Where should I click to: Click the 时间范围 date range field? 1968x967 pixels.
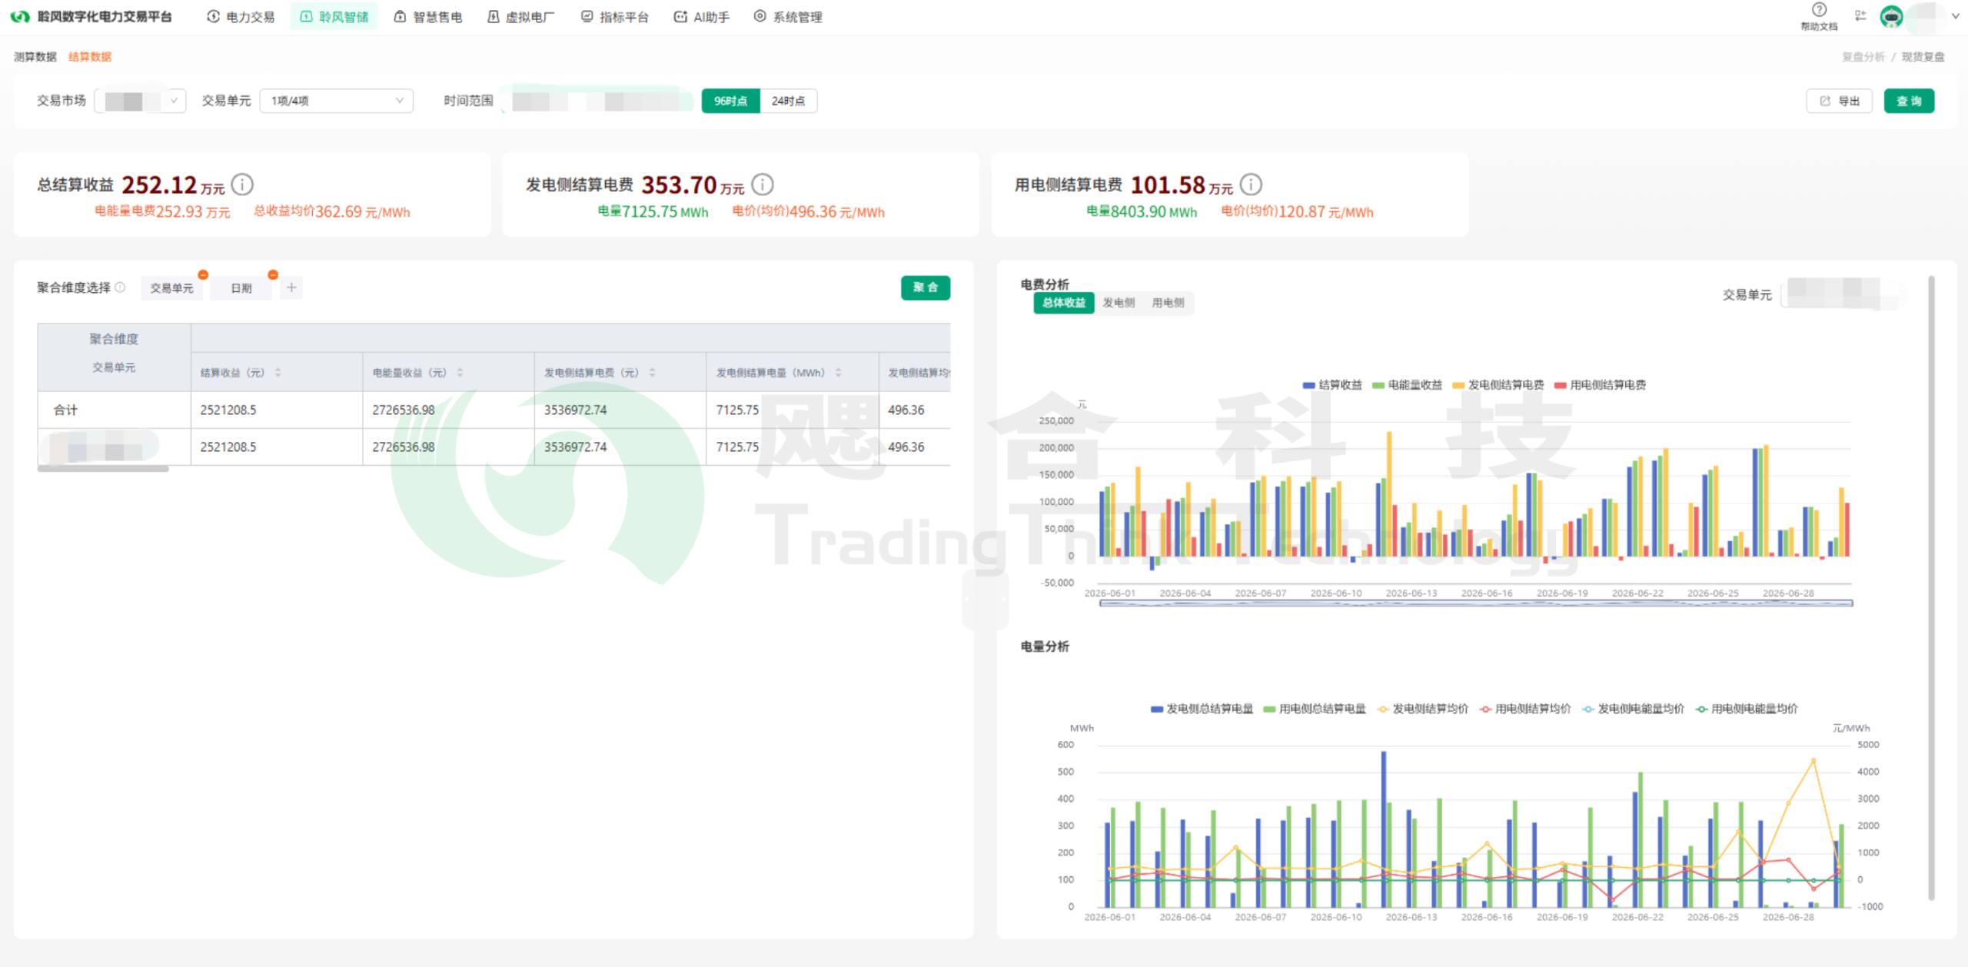[x=597, y=101]
